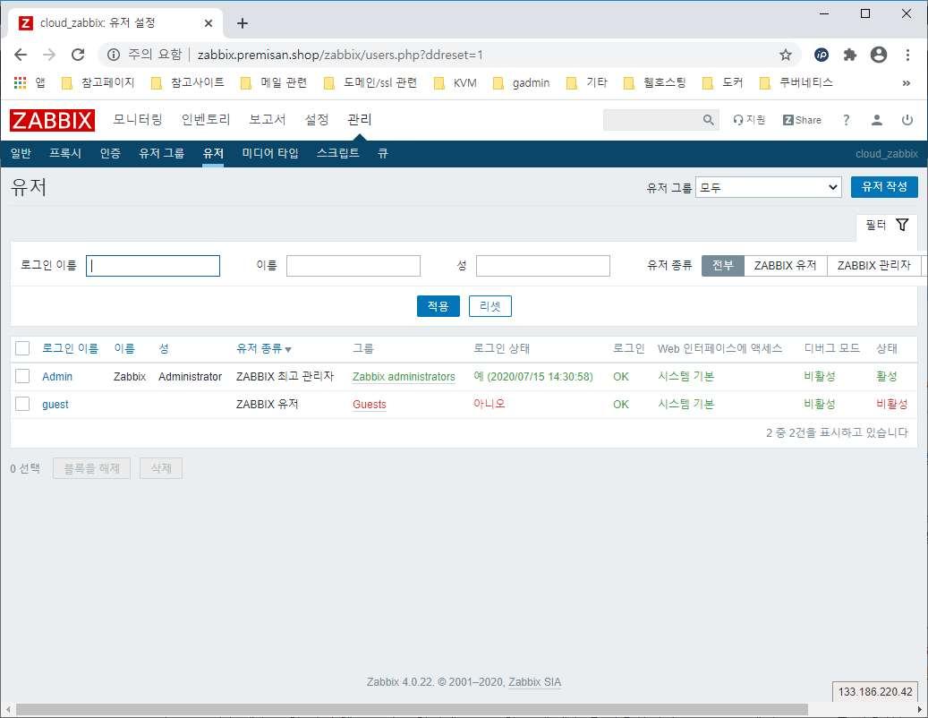928x718 pixels.
Task: Click 적용 filter button
Action: (438, 306)
